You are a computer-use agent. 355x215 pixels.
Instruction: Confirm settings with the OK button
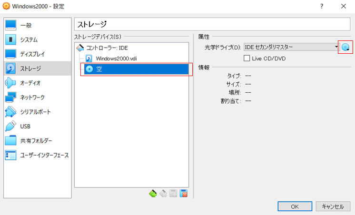[295, 206]
